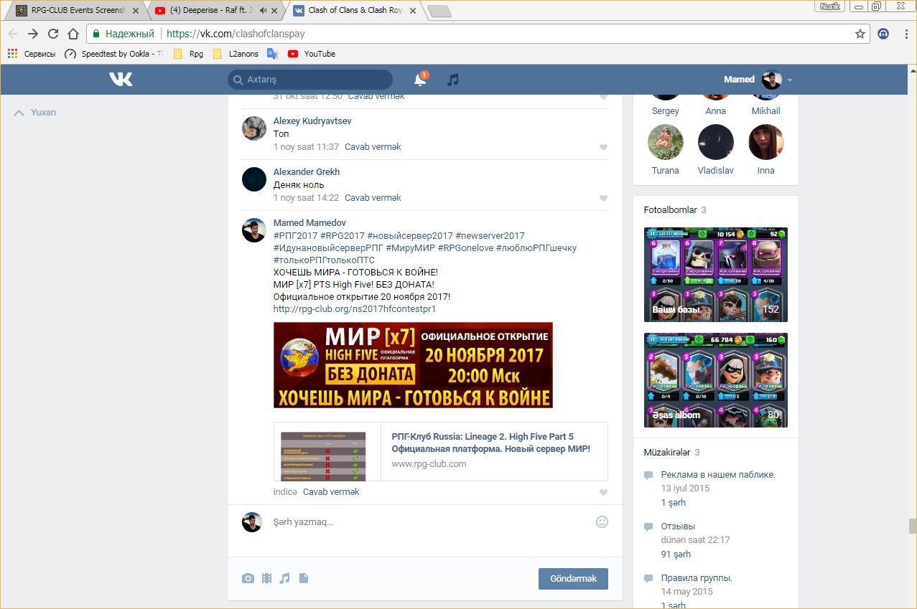
Task: Go back in browser history
Action: pyautogui.click(x=13, y=34)
